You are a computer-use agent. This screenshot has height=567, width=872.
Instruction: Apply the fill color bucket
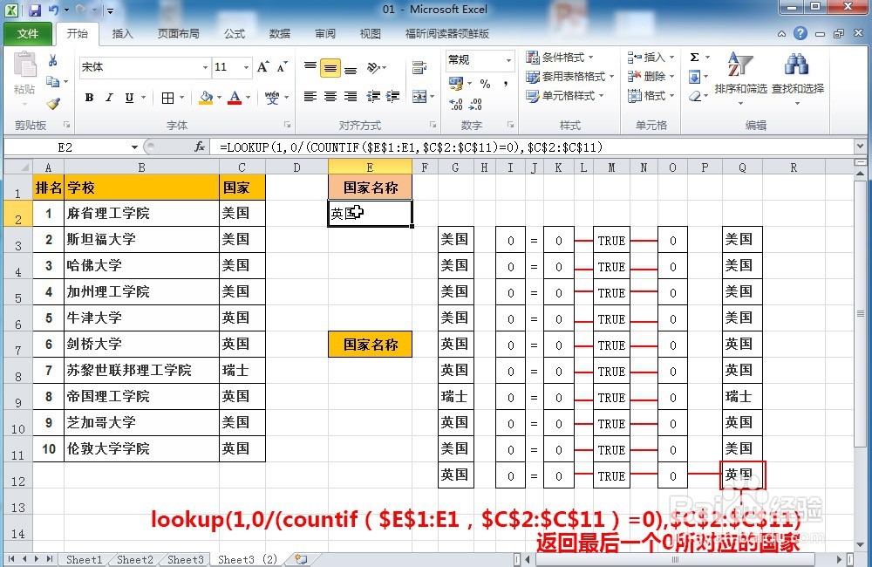tap(206, 98)
